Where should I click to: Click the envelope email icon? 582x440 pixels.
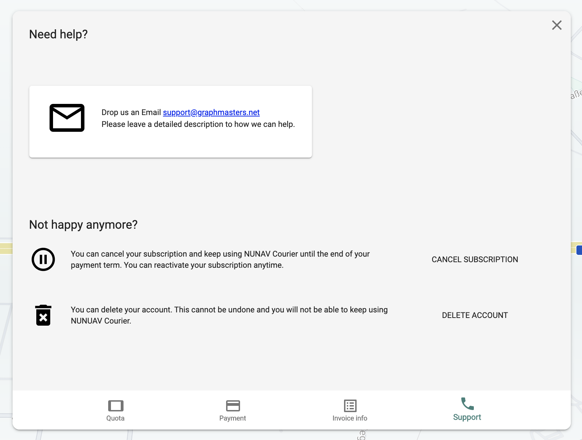67,118
